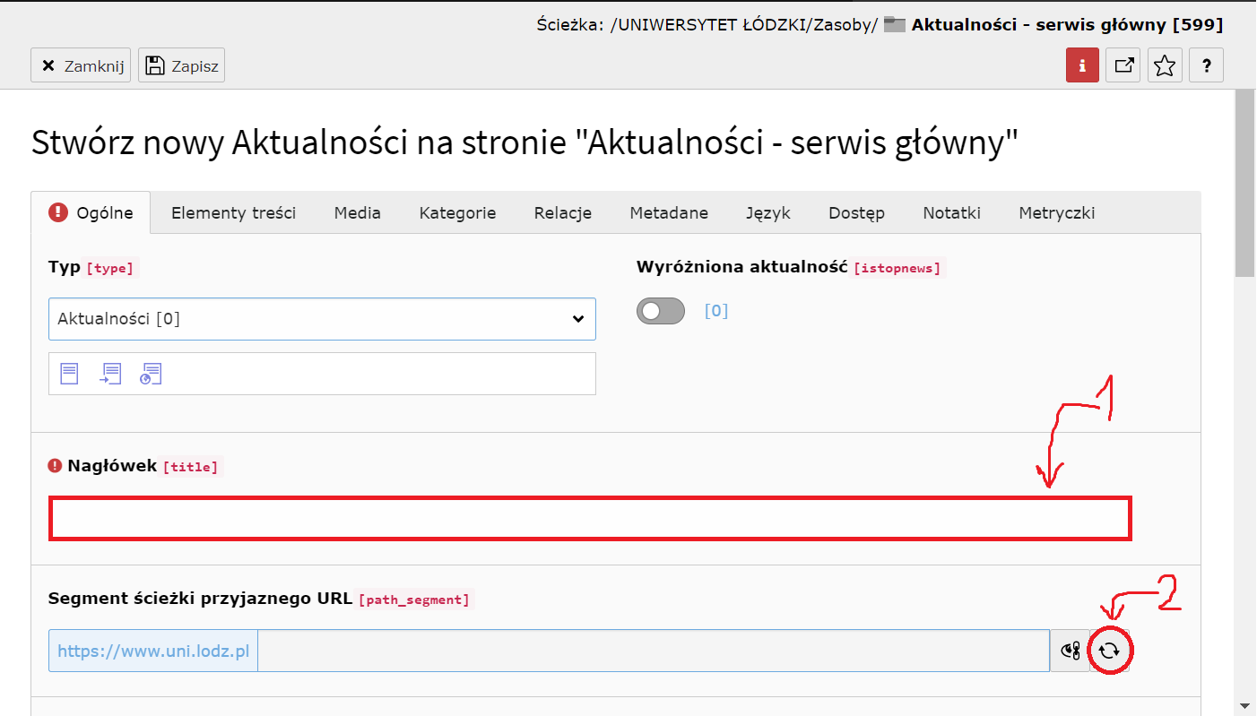Bookmark this page with the star icon
The width and height of the screenshot is (1257, 716).
coord(1165,65)
